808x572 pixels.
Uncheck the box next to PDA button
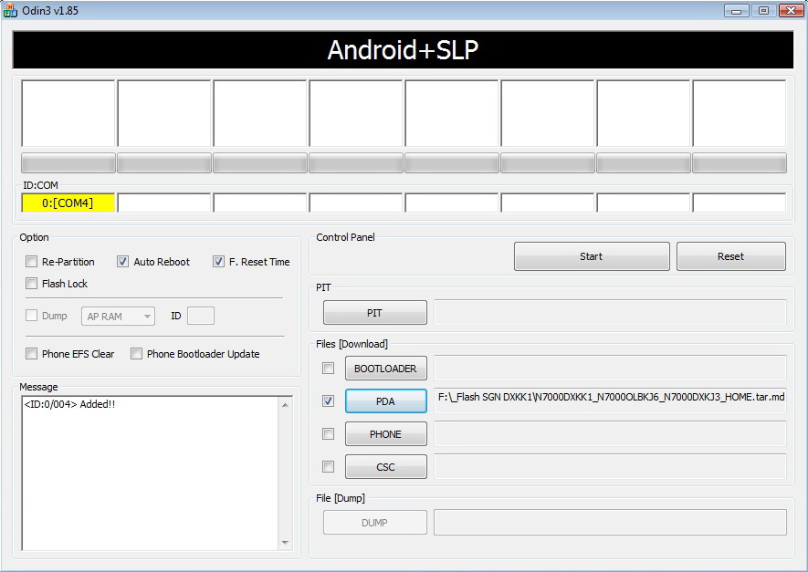[328, 400]
